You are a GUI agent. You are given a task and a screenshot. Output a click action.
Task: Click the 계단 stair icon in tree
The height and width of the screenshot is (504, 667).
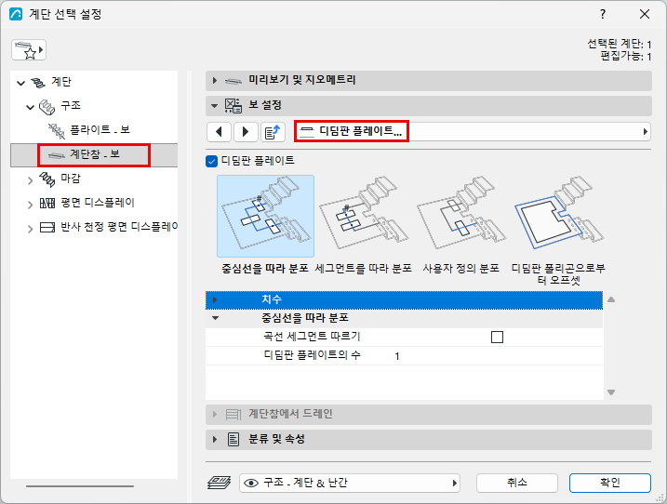click(x=38, y=82)
